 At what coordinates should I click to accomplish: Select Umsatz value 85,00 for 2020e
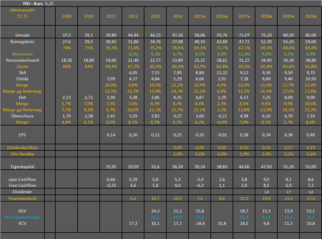(310, 35)
